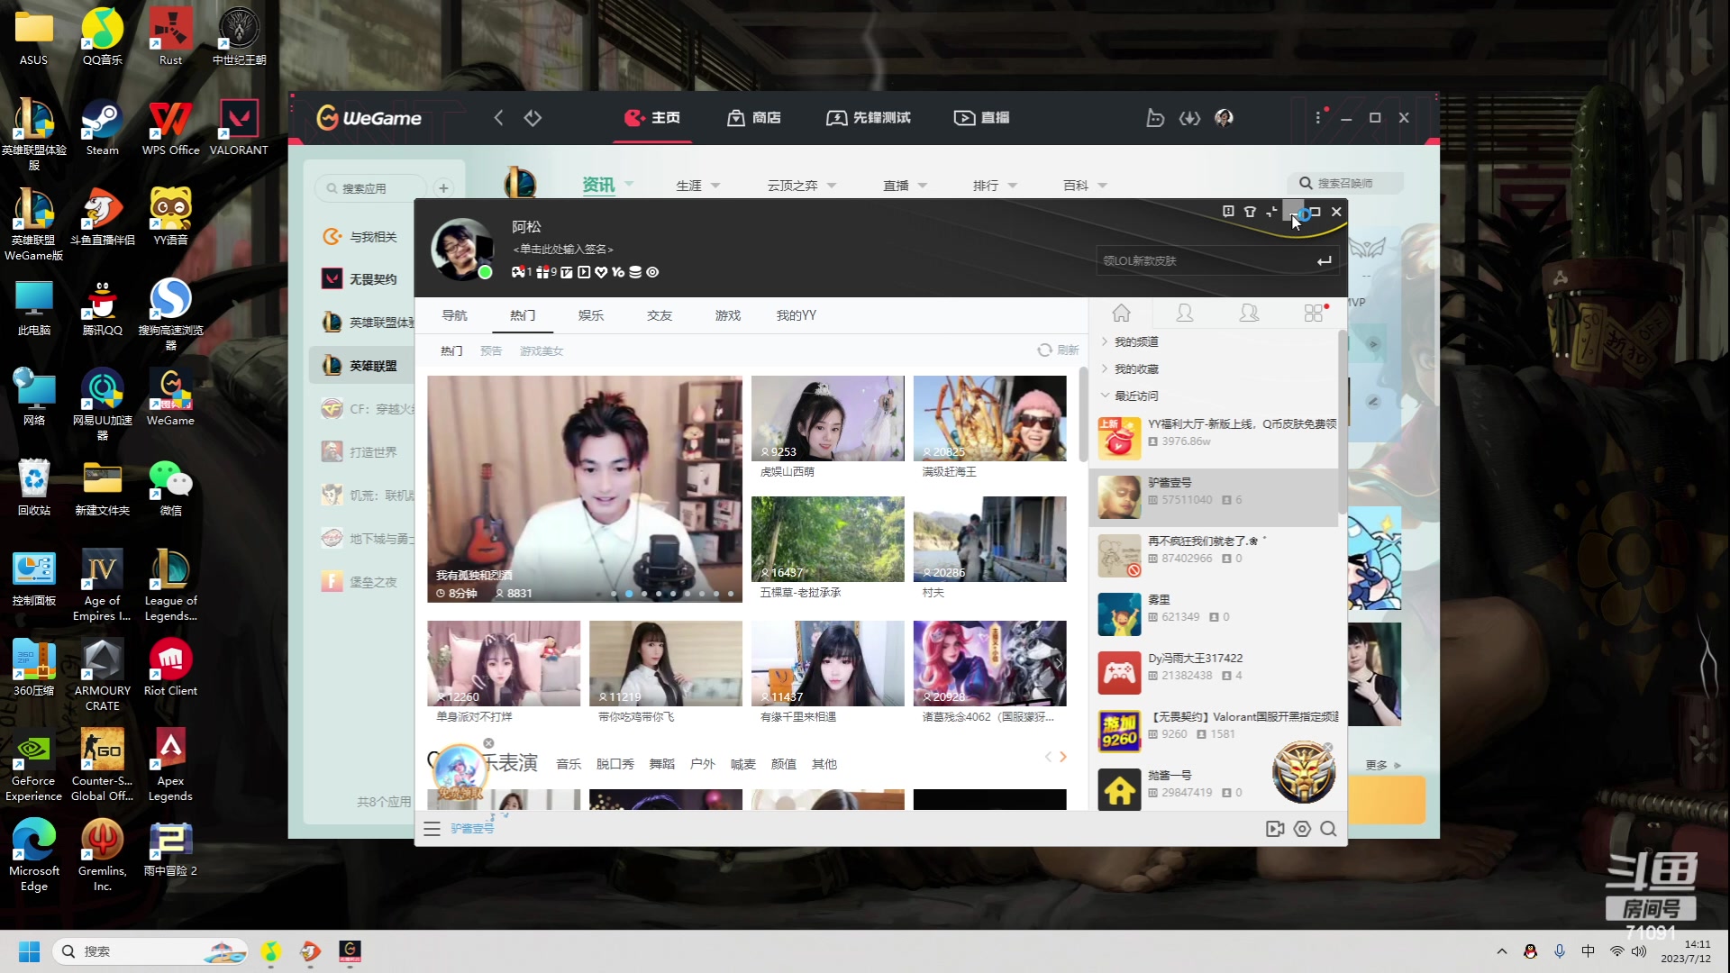Open 虎娱山西萌 live stream thumbnail
Screen dimensions: 1730x973
[x=828, y=419]
